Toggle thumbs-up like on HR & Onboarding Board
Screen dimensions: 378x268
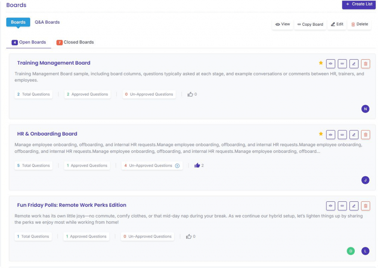point(197,166)
